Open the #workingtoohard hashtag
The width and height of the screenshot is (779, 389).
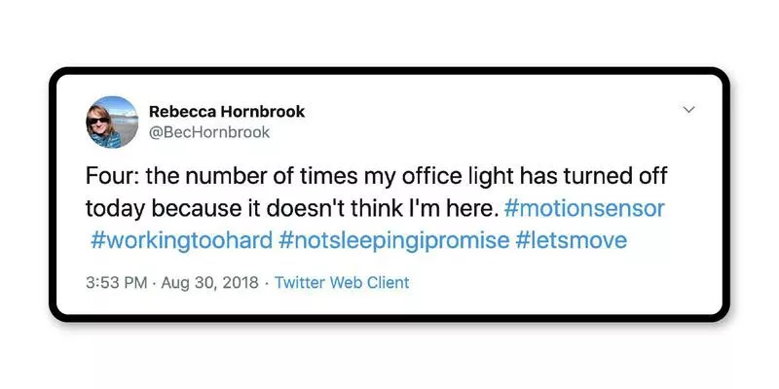point(181,240)
